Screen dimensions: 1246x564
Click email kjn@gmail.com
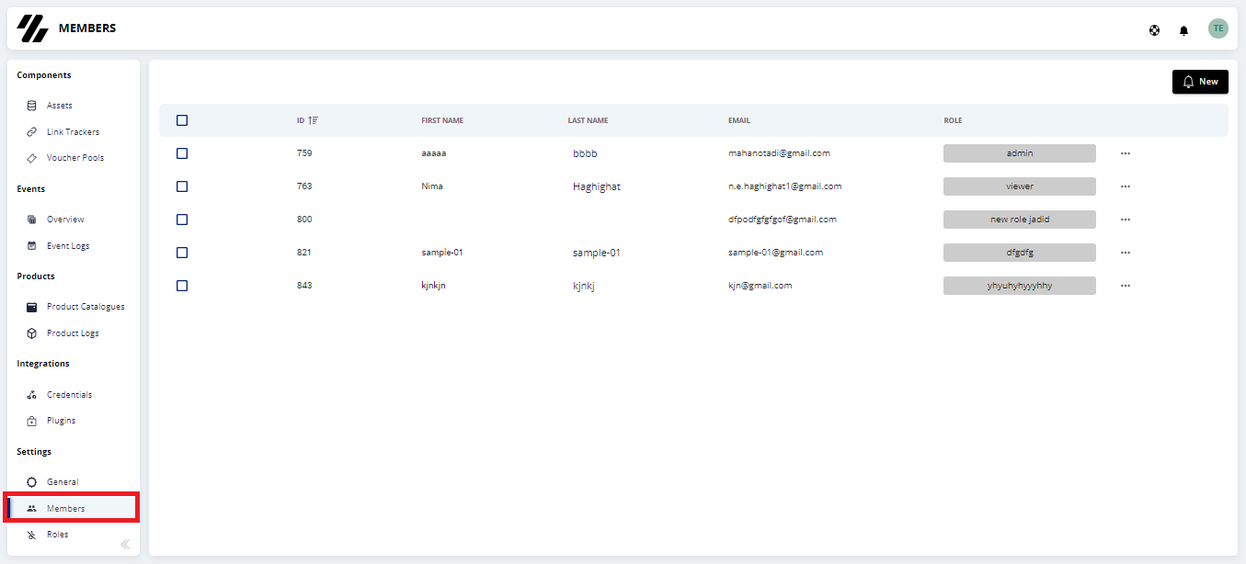coord(760,286)
